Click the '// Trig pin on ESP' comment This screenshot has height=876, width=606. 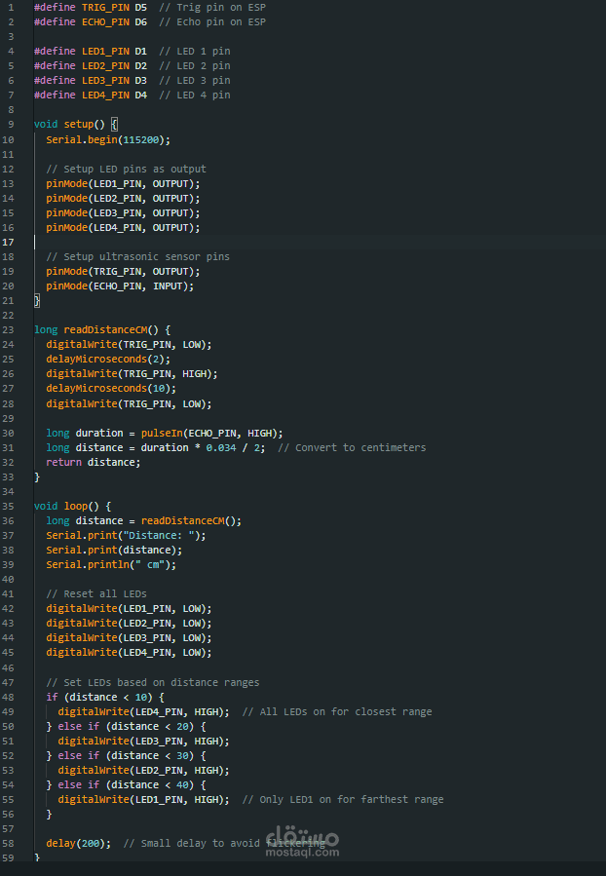(212, 7)
